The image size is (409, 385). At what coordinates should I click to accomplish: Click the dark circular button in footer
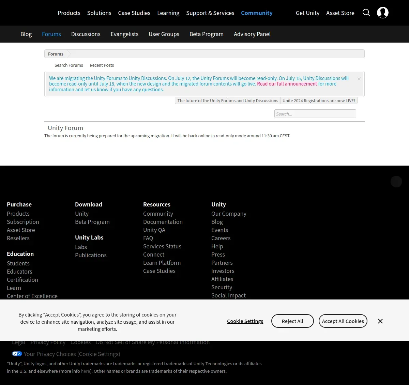click(x=396, y=182)
